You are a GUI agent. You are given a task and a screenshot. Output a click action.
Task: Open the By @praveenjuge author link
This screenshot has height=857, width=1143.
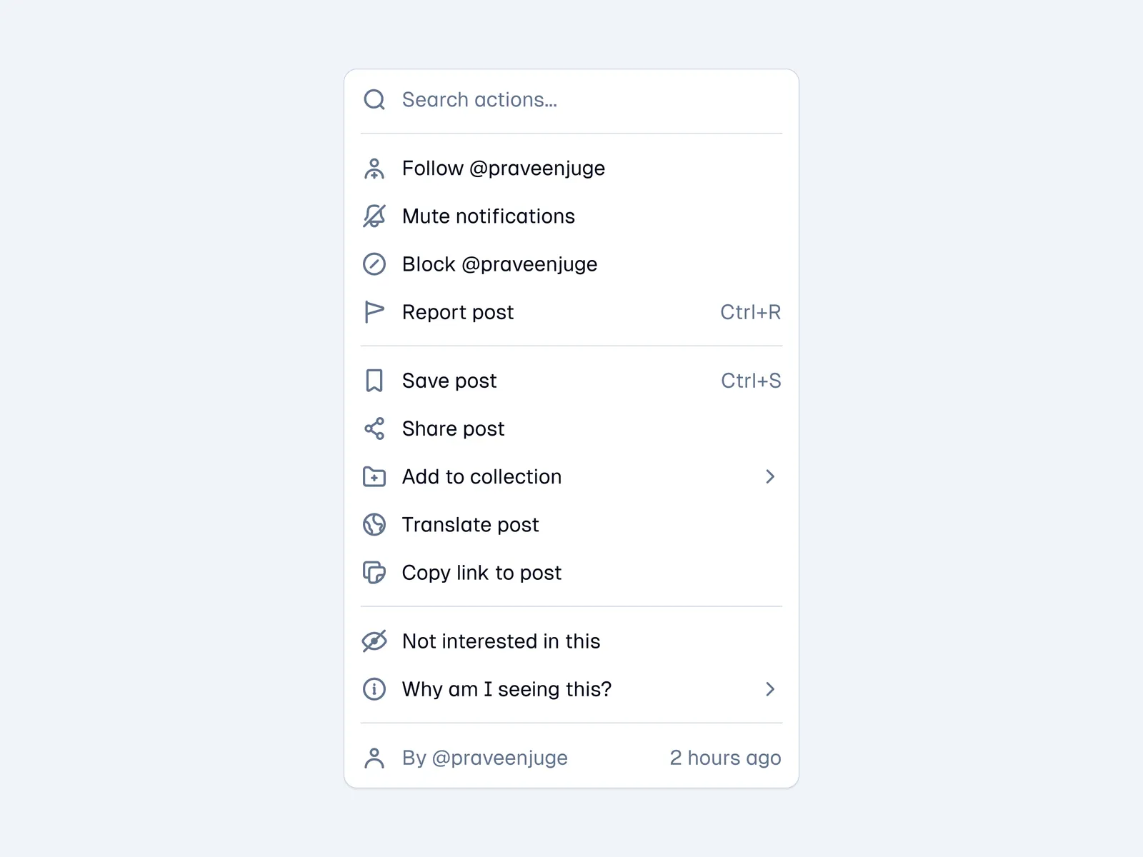pos(484,758)
